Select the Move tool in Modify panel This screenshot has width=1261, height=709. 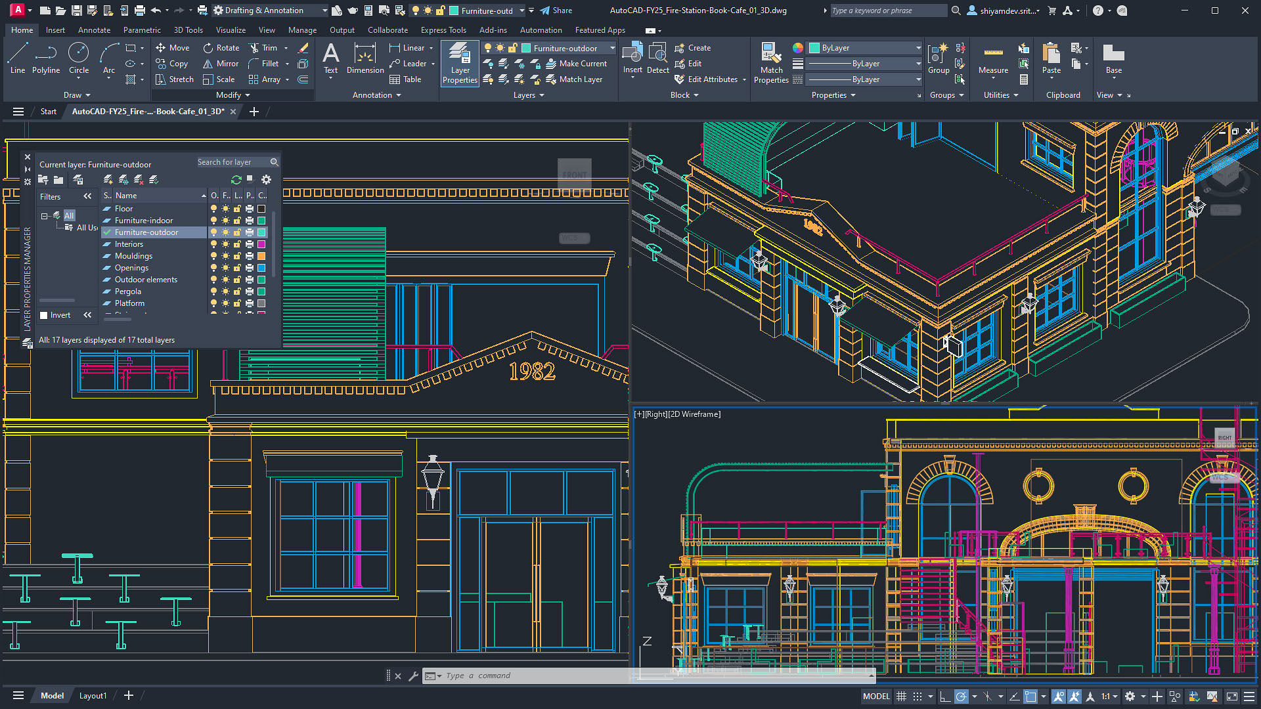(172, 47)
